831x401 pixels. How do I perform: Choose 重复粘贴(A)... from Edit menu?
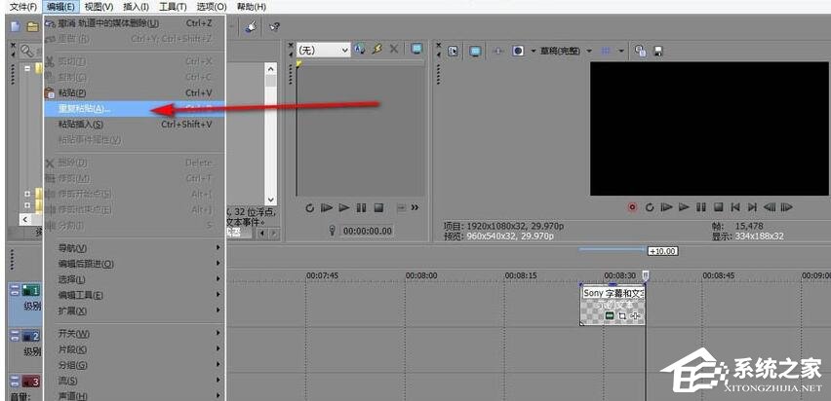(135, 109)
